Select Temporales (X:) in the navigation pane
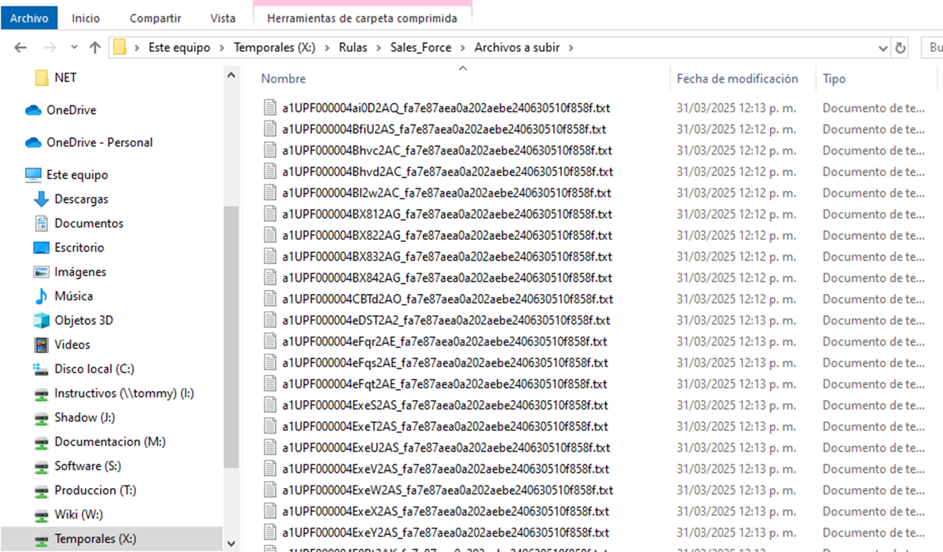This screenshot has height=552, width=943. 111,539
